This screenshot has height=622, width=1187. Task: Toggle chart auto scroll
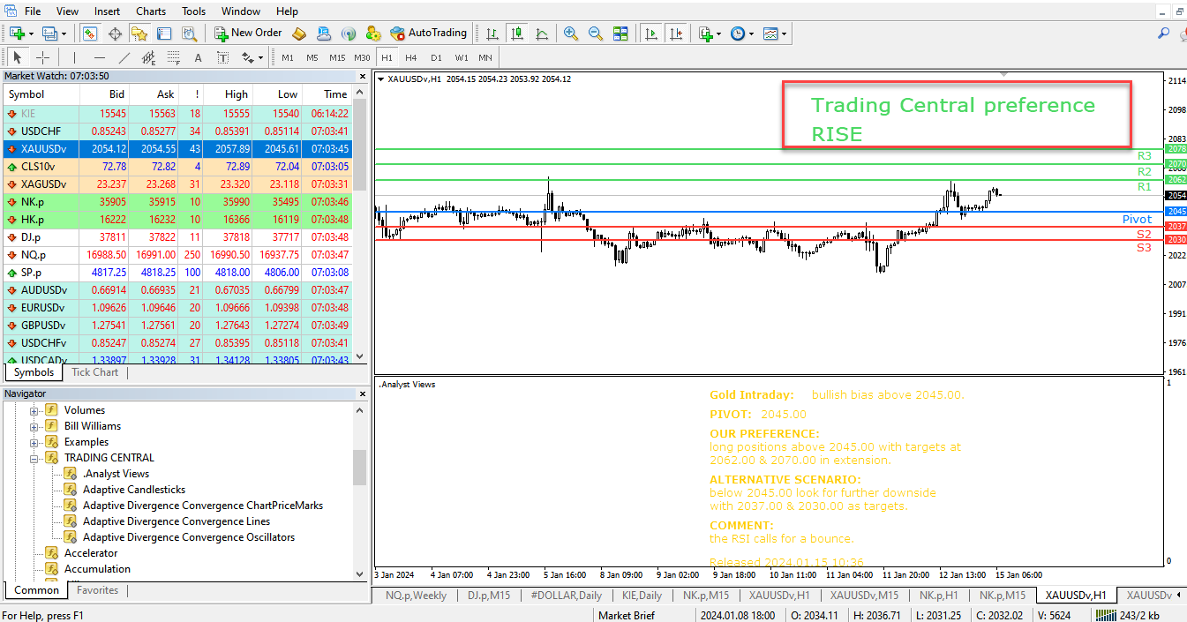click(651, 34)
